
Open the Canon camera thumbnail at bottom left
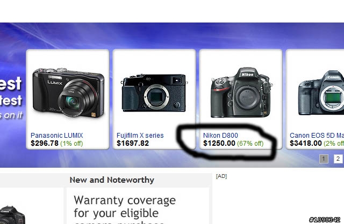point(12,215)
